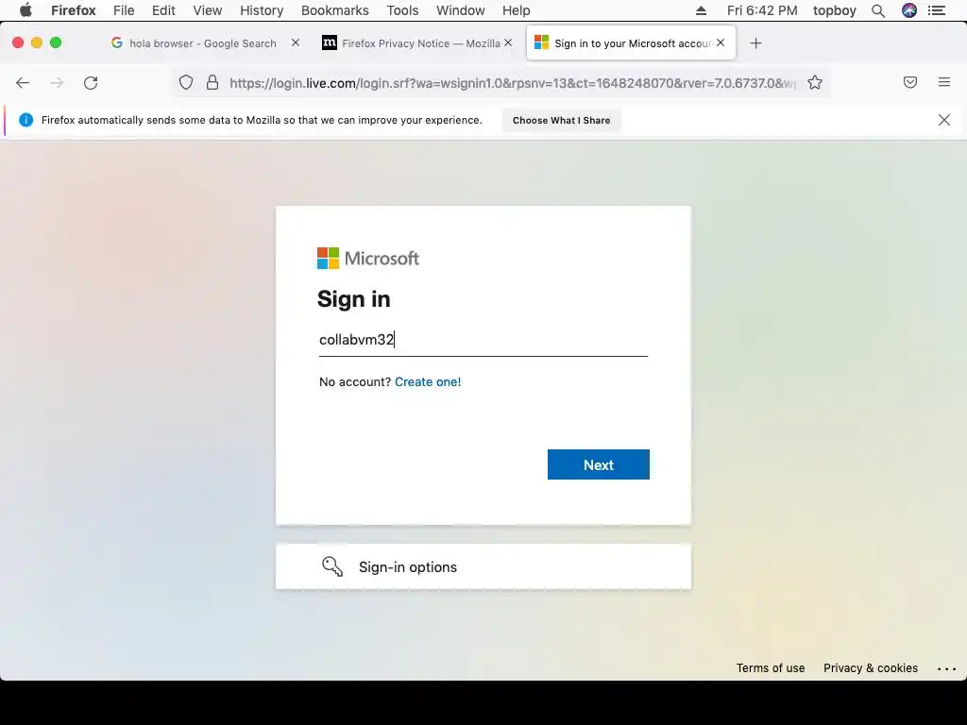Open the Privacy & cookies link

point(870,668)
